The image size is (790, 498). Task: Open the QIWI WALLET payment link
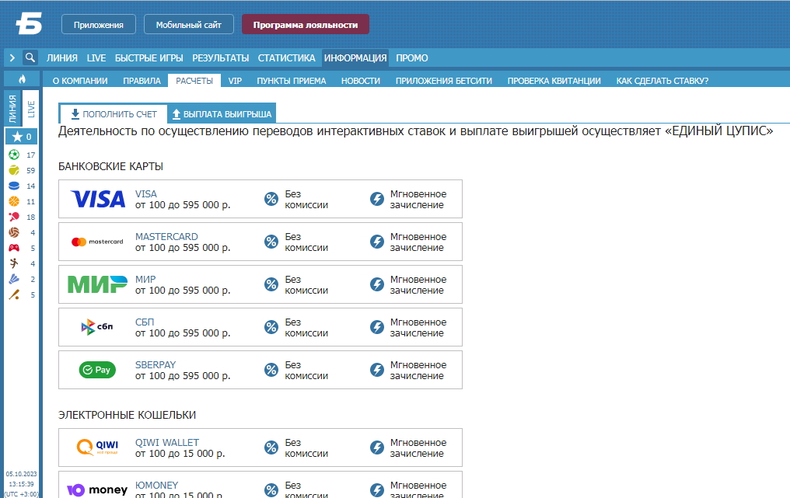click(x=166, y=443)
